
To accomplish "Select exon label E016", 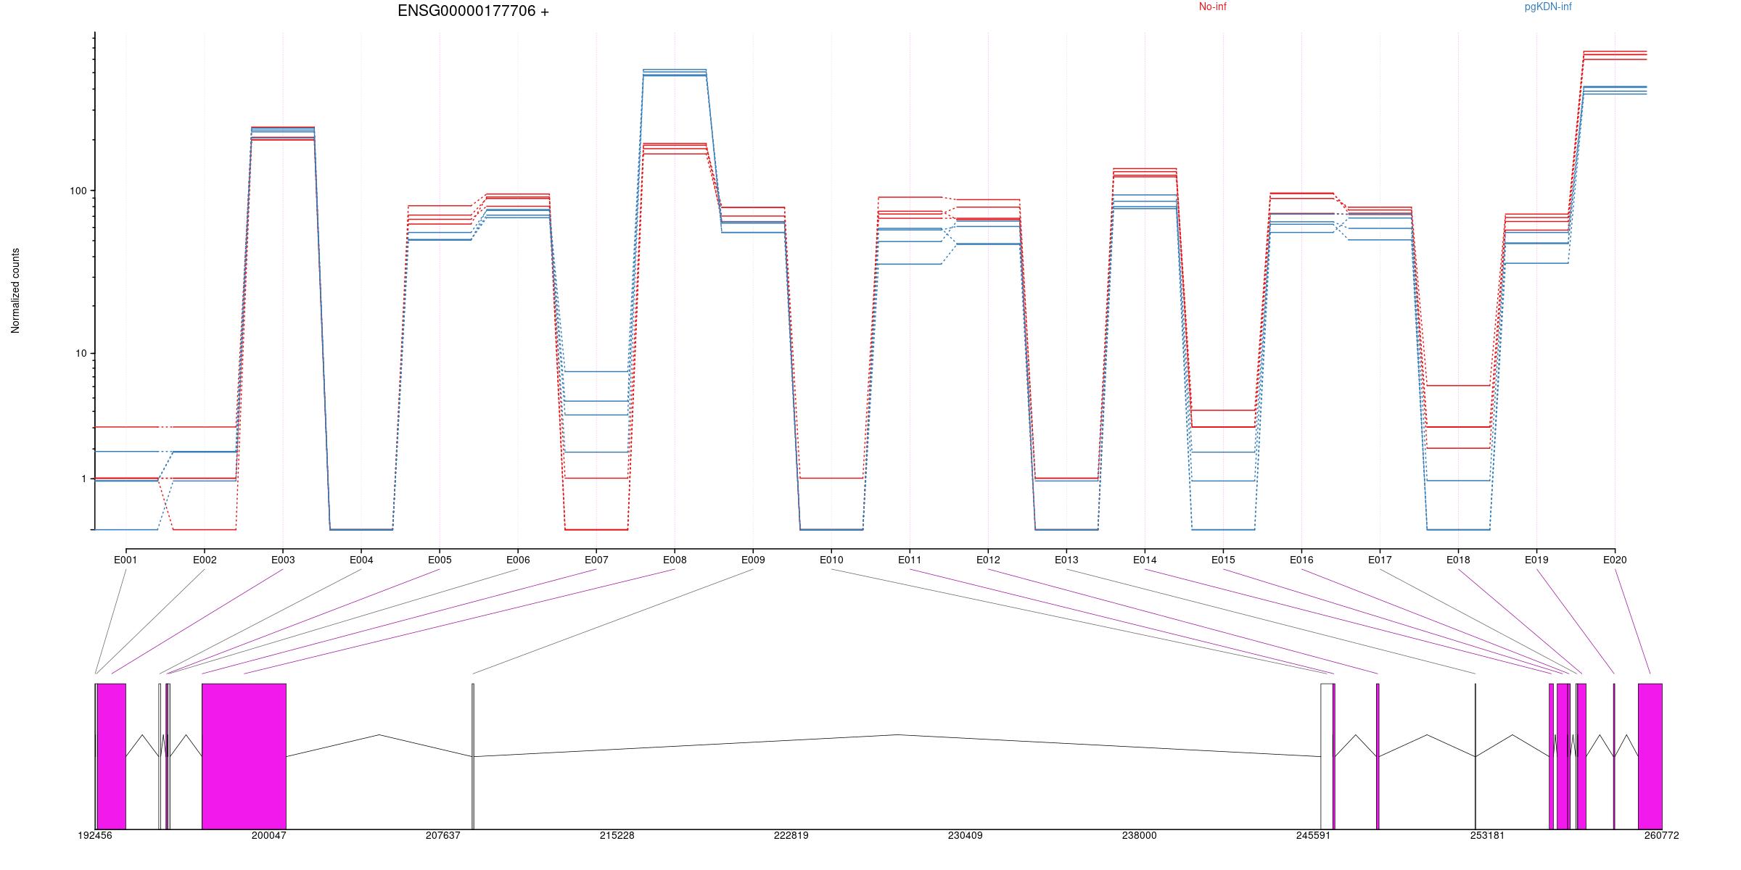I will click(x=1301, y=560).
